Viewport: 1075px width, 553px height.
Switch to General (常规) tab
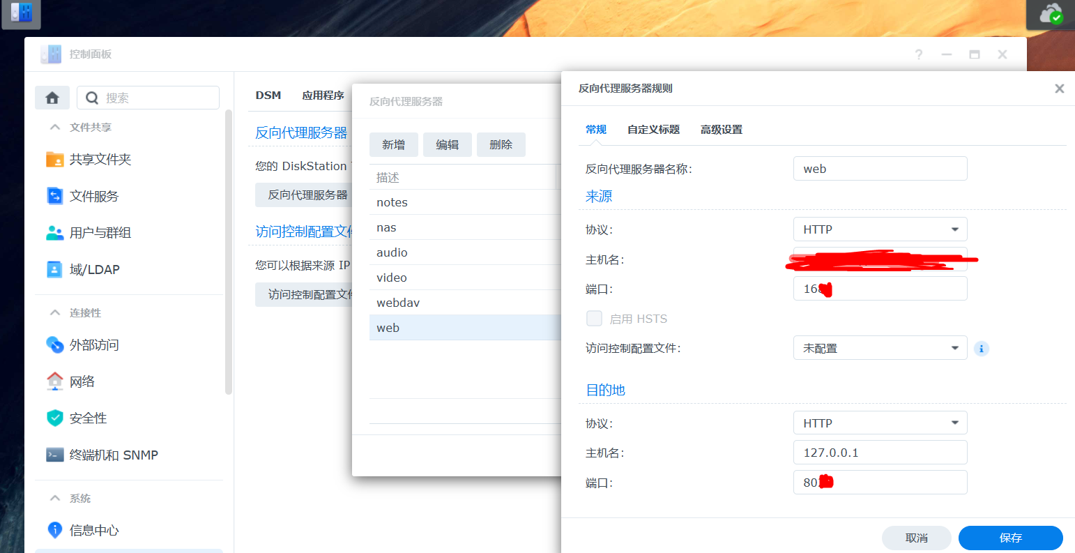point(596,130)
